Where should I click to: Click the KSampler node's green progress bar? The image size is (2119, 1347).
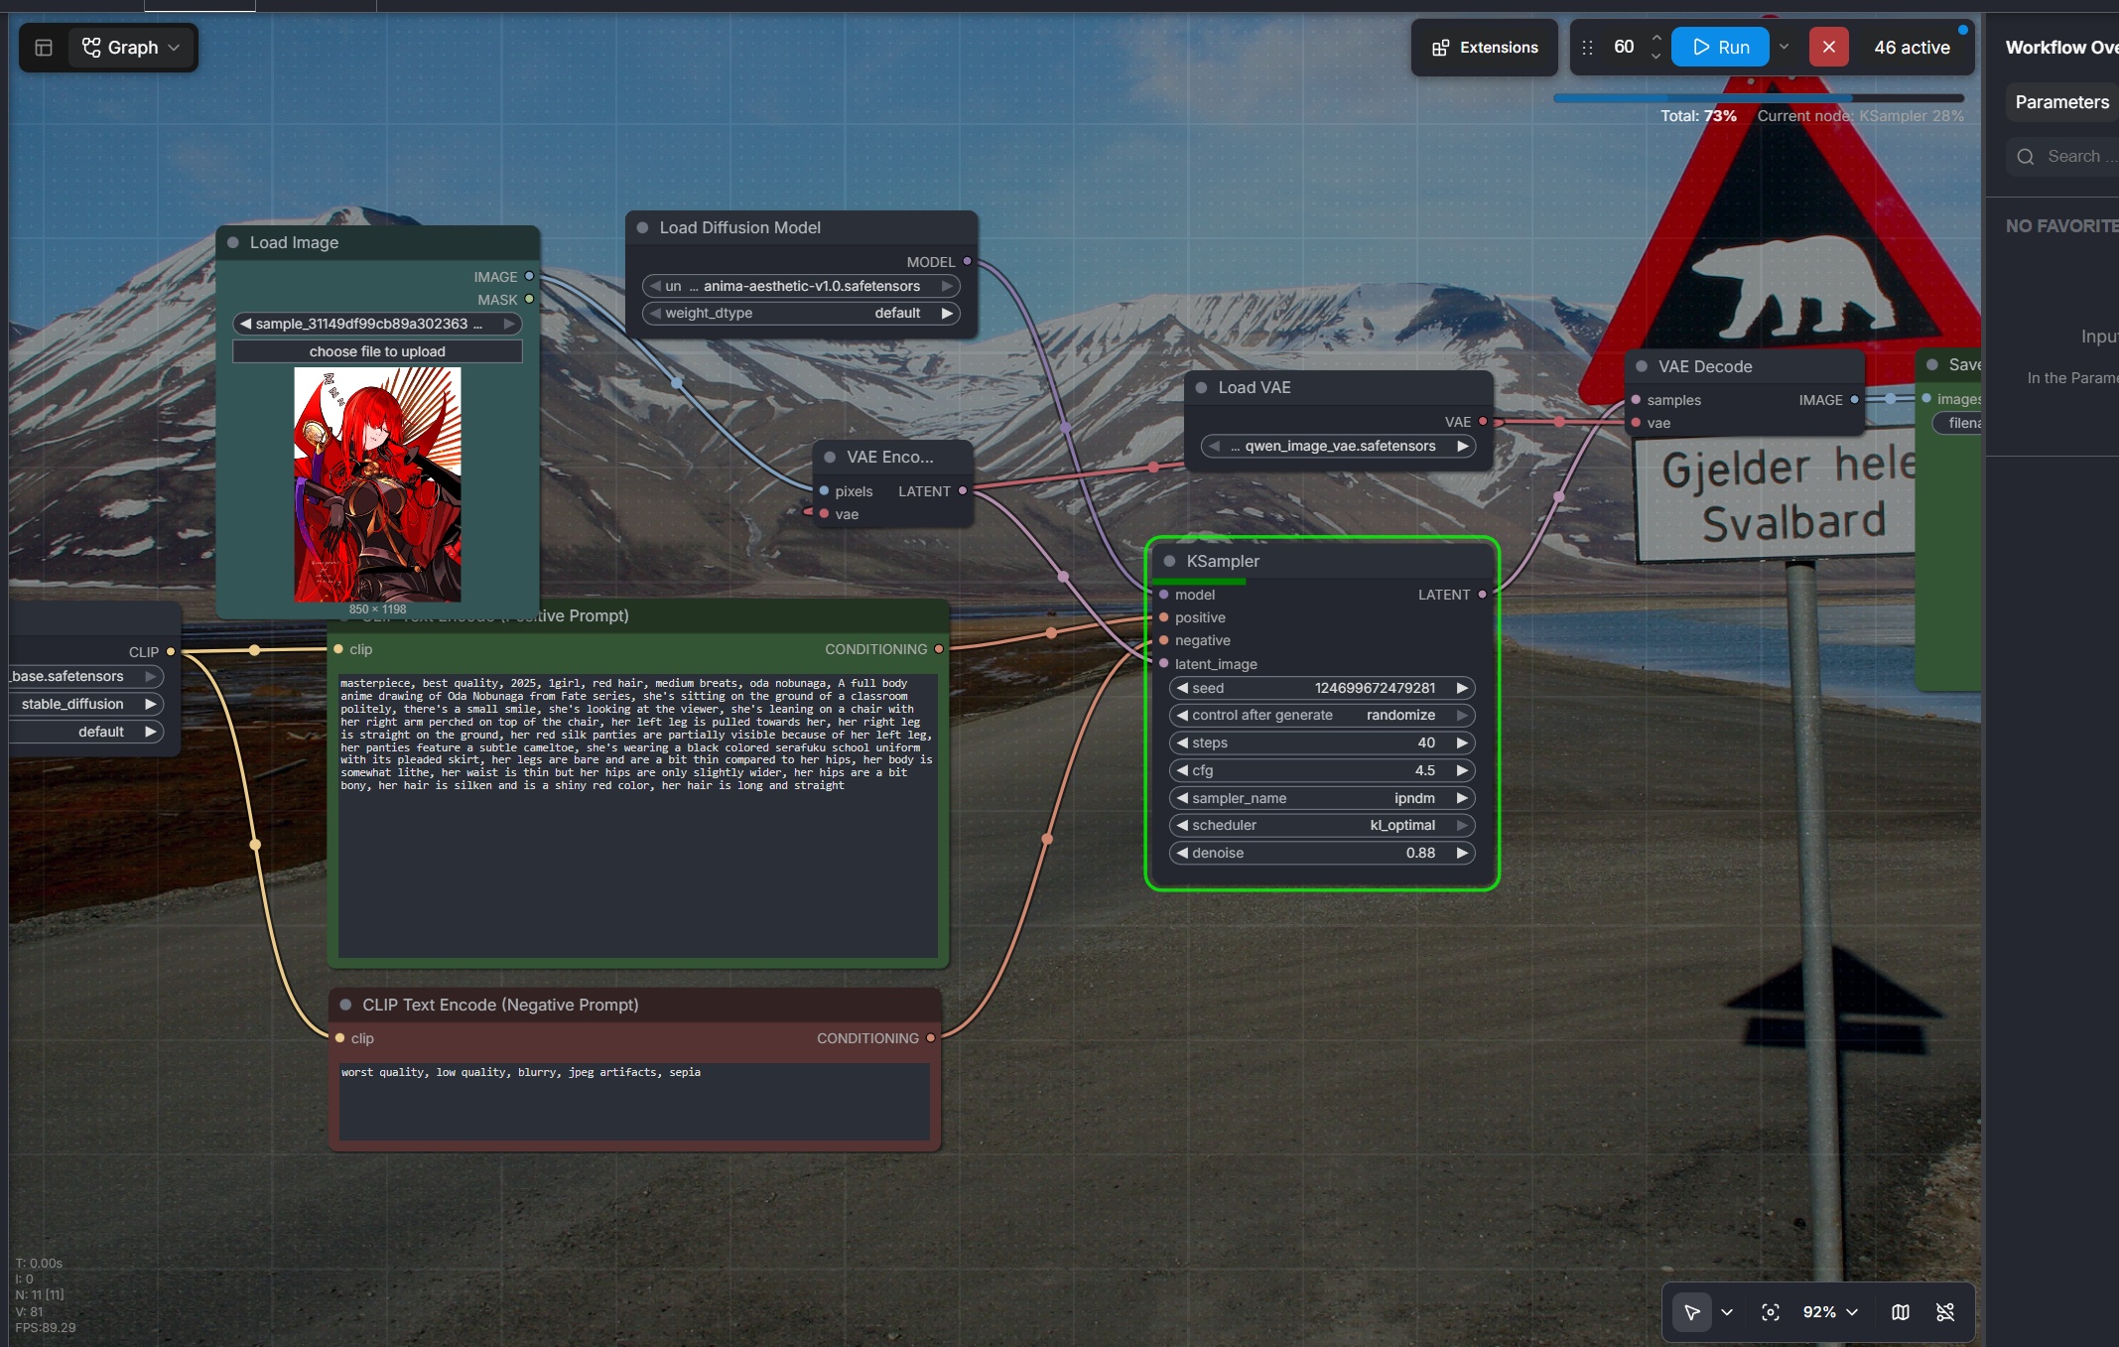click(1199, 582)
